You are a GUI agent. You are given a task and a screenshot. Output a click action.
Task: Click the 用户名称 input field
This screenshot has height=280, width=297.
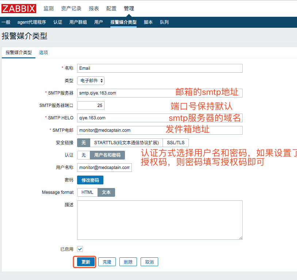[x=104, y=168]
